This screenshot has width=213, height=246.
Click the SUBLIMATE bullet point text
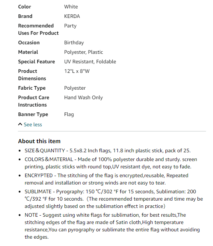tap(114, 199)
